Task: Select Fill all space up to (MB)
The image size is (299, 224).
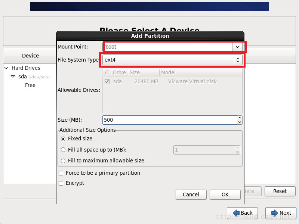Action: tap(63, 150)
